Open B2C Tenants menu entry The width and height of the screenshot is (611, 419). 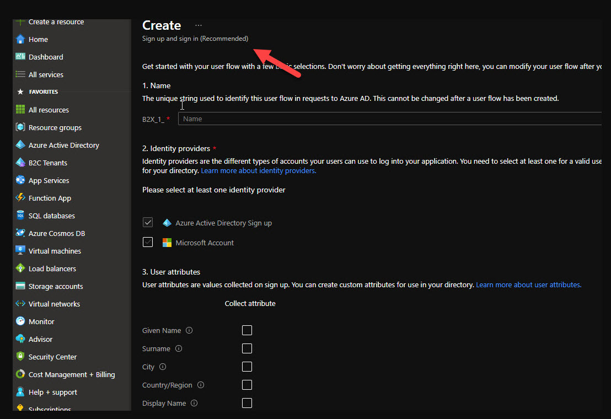point(47,163)
